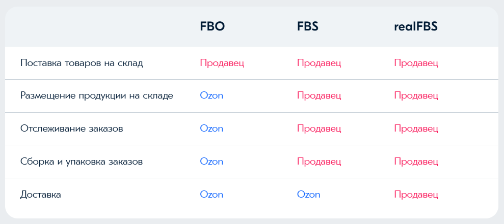Viewport: 504px width, 224px height.
Task: Click 'Ozon' in FBO order tracking row
Action: [x=211, y=129]
